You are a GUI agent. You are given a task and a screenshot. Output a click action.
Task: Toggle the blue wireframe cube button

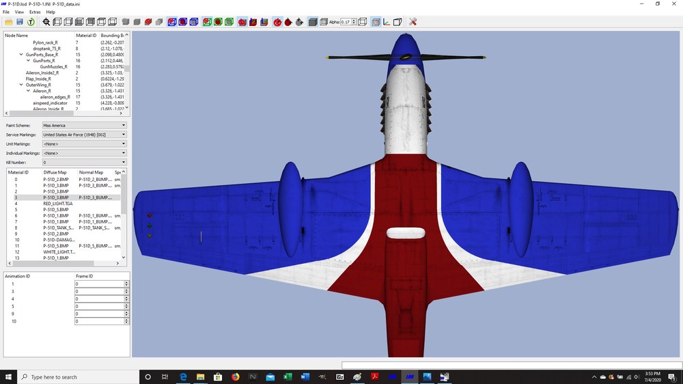[194, 22]
